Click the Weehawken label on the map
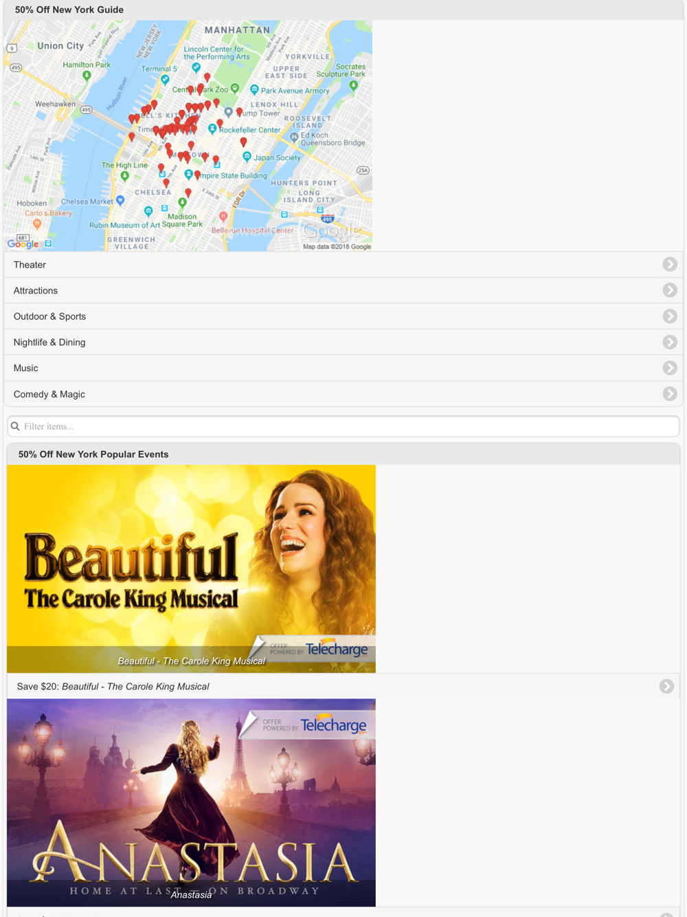 pyautogui.click(x=56, y=104)
